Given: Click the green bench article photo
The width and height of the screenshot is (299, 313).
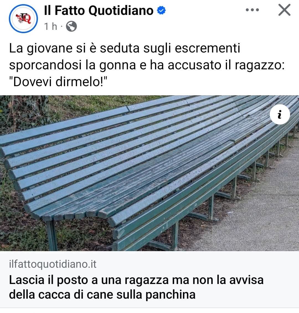Looking at the screenshot, I should pyautogui.click(x=149, y=173).
